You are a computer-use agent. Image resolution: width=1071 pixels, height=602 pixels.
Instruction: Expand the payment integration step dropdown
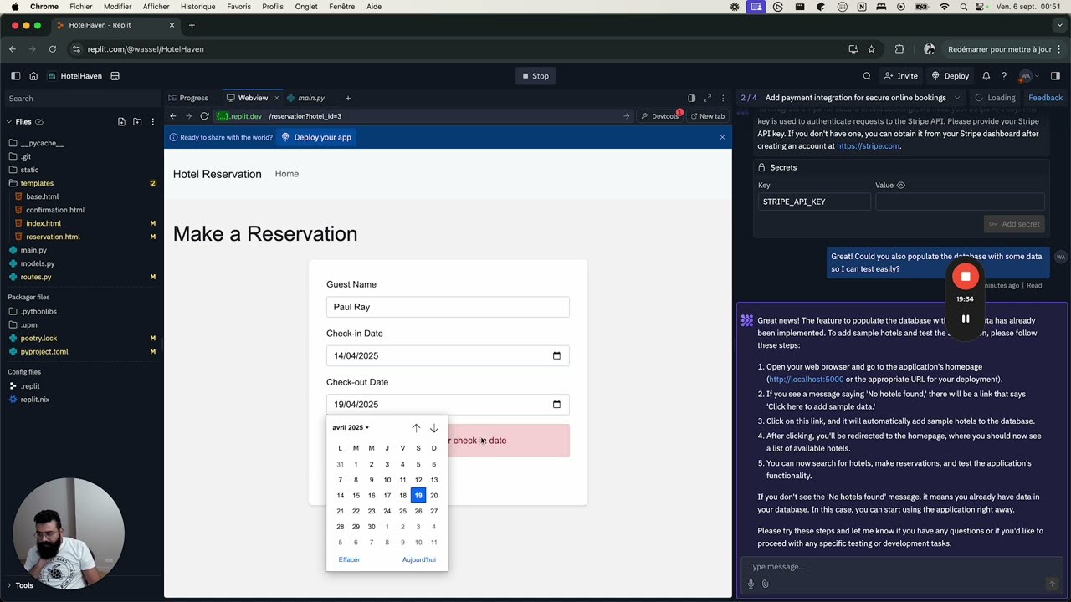(x=957, y=98)
